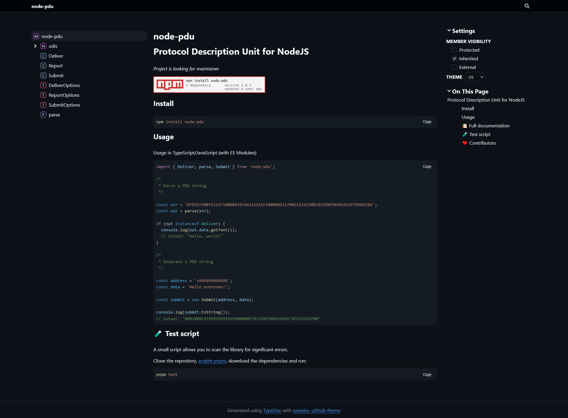This screenshot has height=418, width=568.
Task: Copy the usage code example
Action: 427,167
